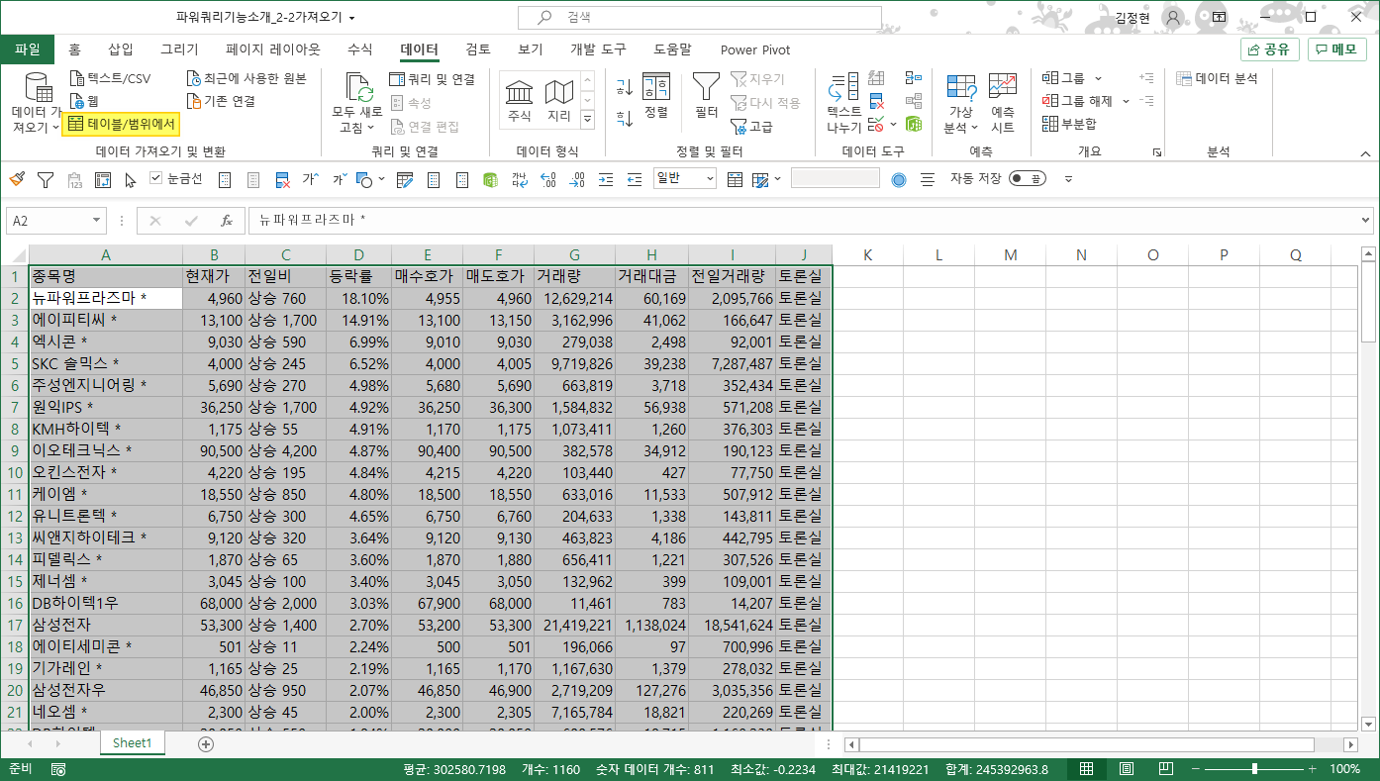Click 텍스트 나누기 (Text to Columns)

(x=844, y=104)
